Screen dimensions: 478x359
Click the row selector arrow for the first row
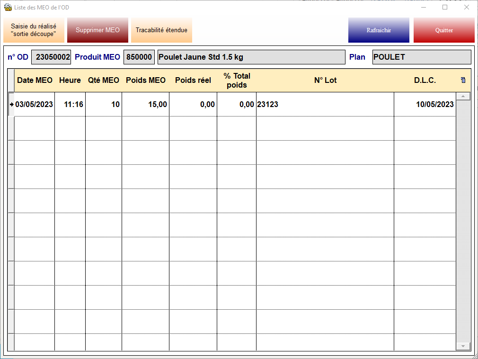[x=11, y=104]
